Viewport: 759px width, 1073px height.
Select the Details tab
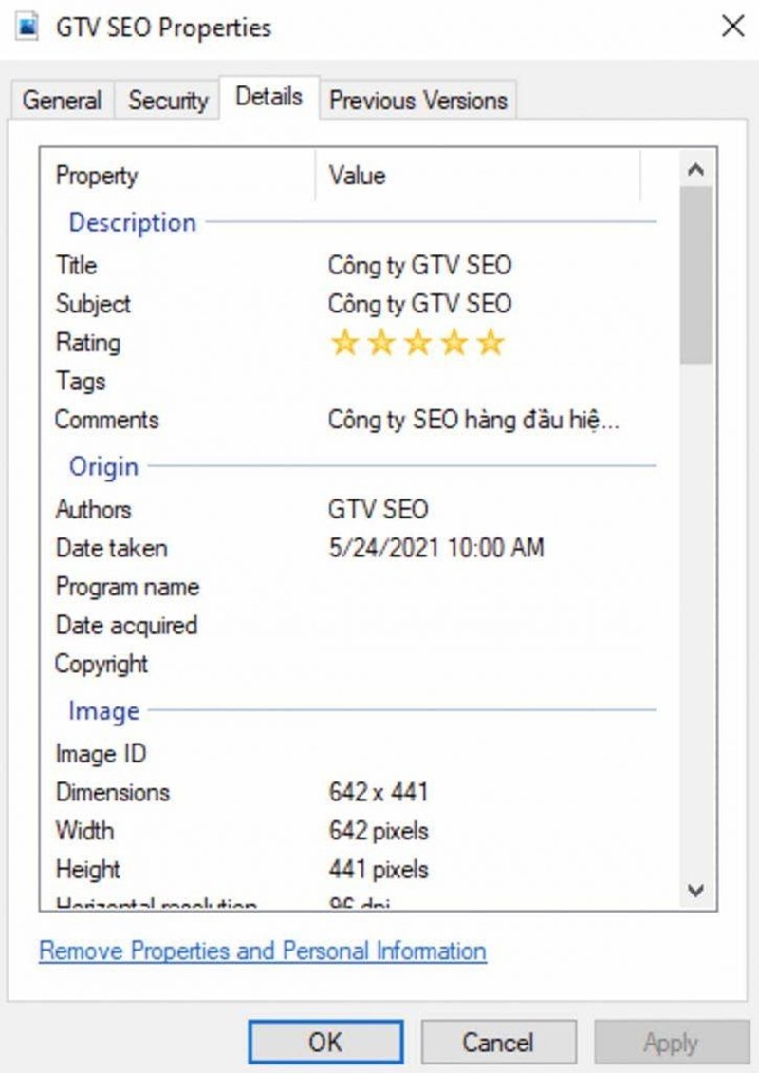tap(268, 97)
